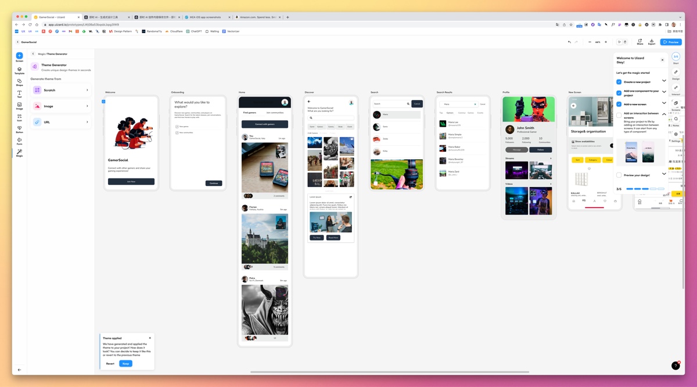Click Revert to undo the theme

110,364
